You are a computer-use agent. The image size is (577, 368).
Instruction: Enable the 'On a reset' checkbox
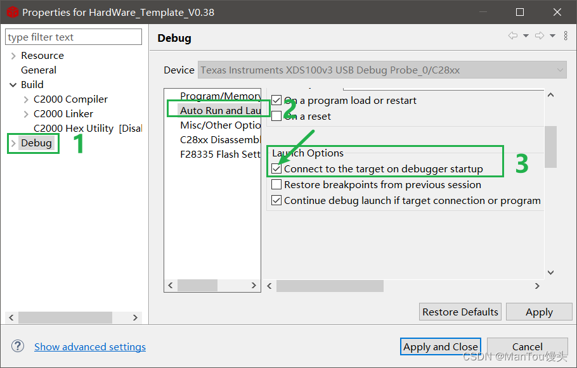tap(276, 116)
